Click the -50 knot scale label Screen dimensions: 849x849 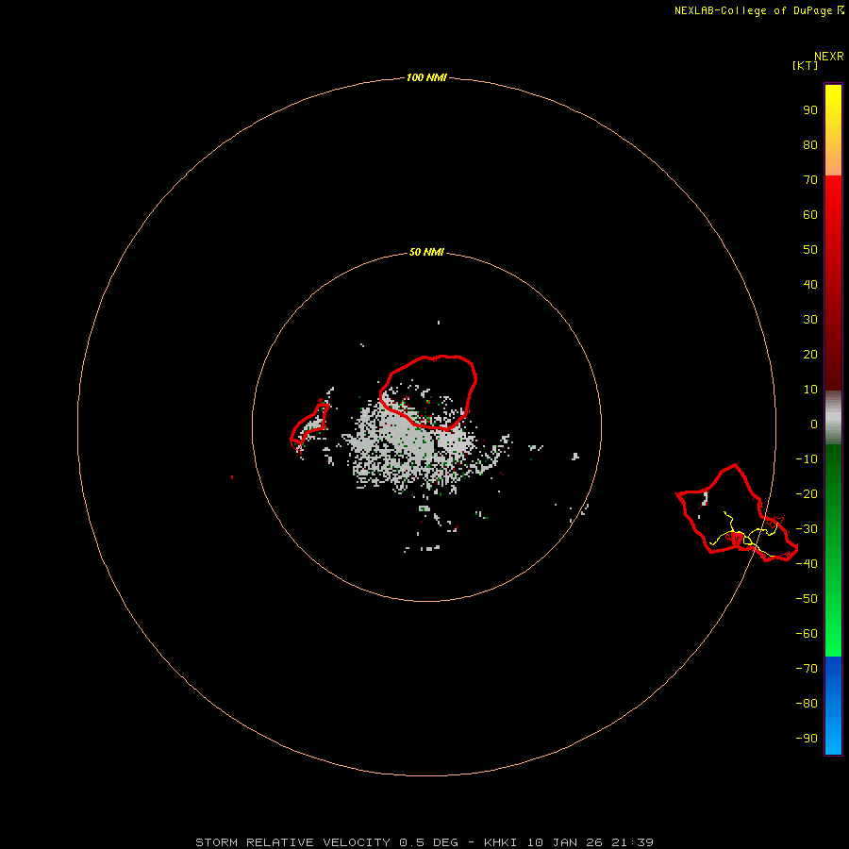pos(807,598)
